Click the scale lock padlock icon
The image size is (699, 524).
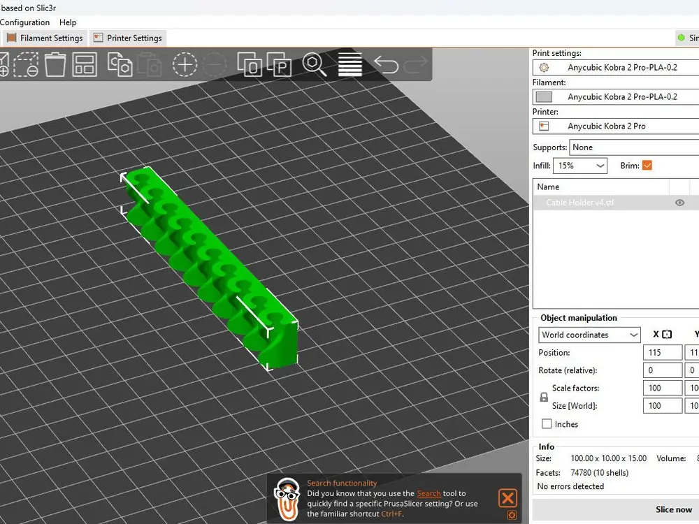pyautogui.click(x=544, y=397)
